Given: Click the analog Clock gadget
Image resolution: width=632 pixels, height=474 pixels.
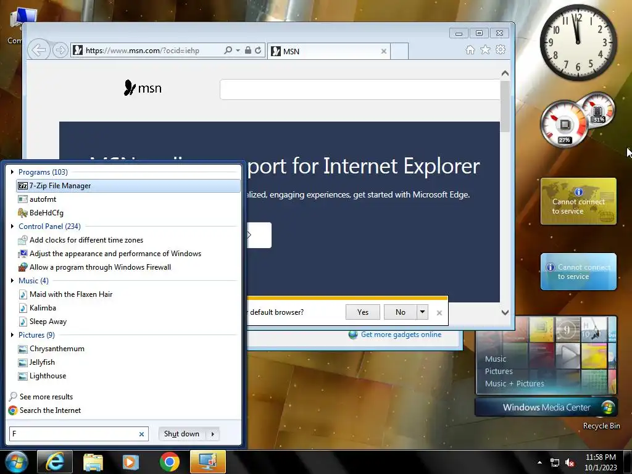Looking at the screenshot, I should click(x=578, y=43).
